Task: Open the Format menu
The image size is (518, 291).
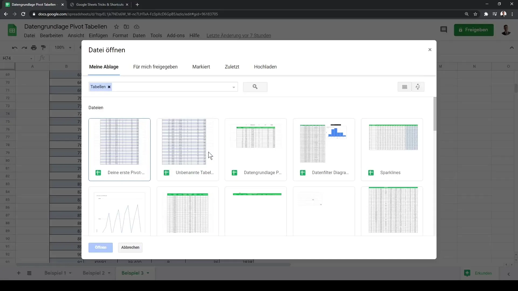Action: tap(120, 36)
